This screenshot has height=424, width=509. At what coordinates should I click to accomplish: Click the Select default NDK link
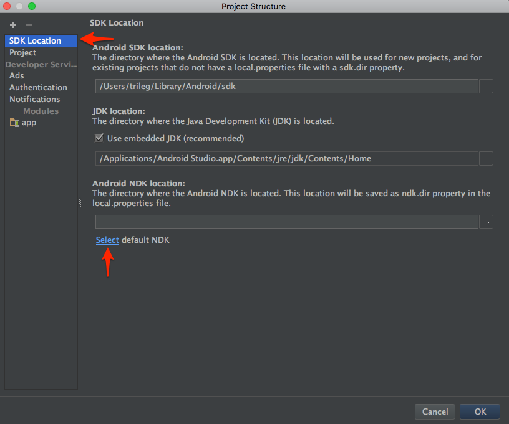[107, 240]
